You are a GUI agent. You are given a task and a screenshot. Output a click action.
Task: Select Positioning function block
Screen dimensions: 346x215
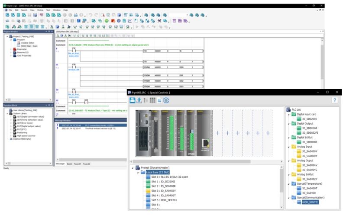[22, 132]
